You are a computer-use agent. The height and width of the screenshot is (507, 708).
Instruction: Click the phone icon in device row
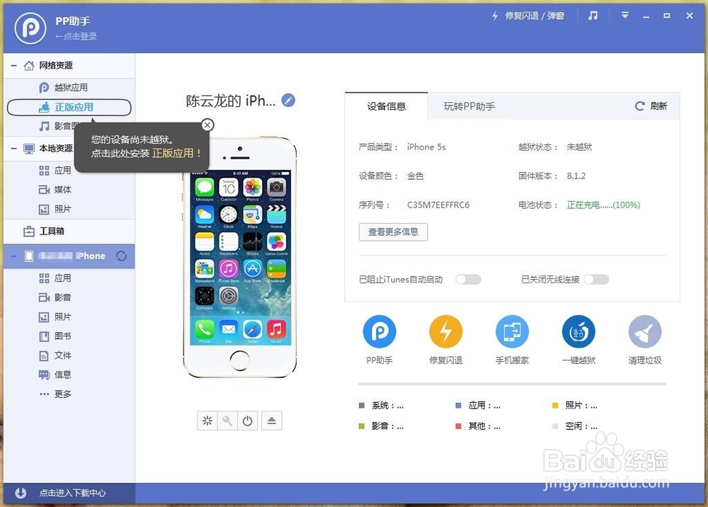pos(29,256)
